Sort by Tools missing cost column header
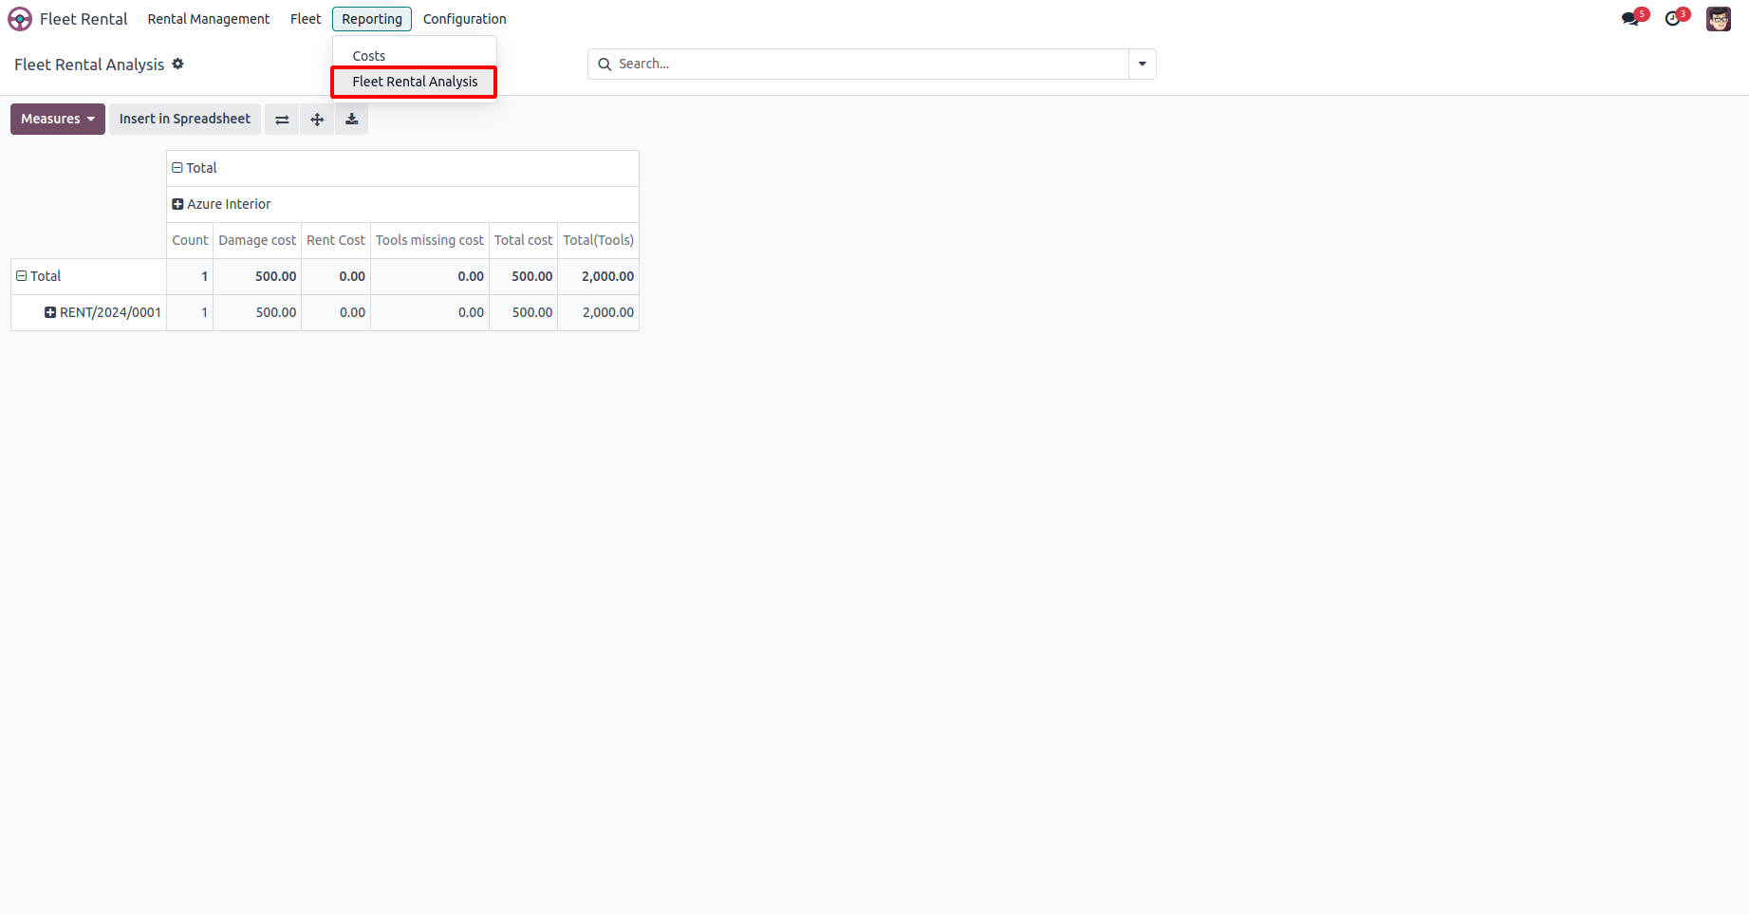This screenshot has height=914, width=1749. tap(430, 240)
